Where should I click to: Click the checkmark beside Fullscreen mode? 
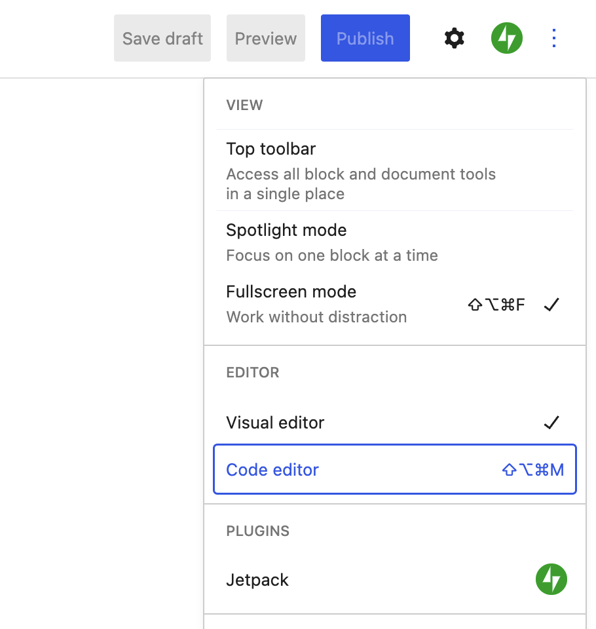[551, 304]
